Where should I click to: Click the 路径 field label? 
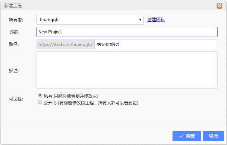[14, 45]
